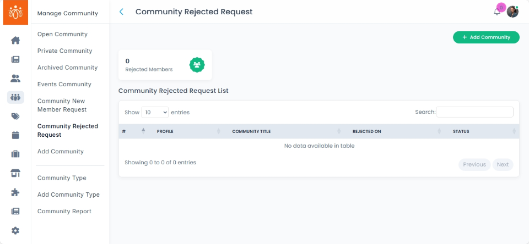Screen dimensions: 529x244
Task: Open the settings gear icon
Action: coord(15,230)
